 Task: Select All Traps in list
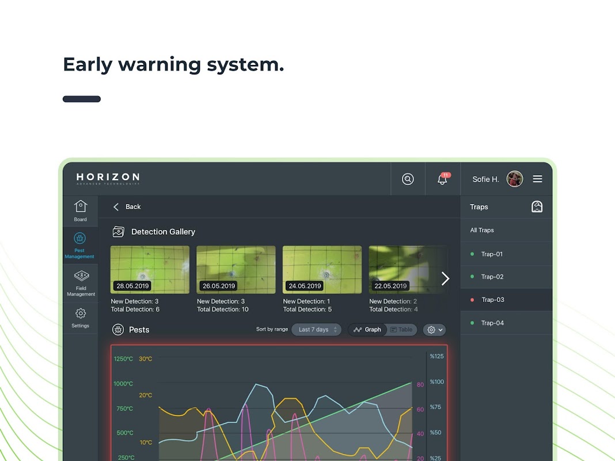(x=506, y=230)
